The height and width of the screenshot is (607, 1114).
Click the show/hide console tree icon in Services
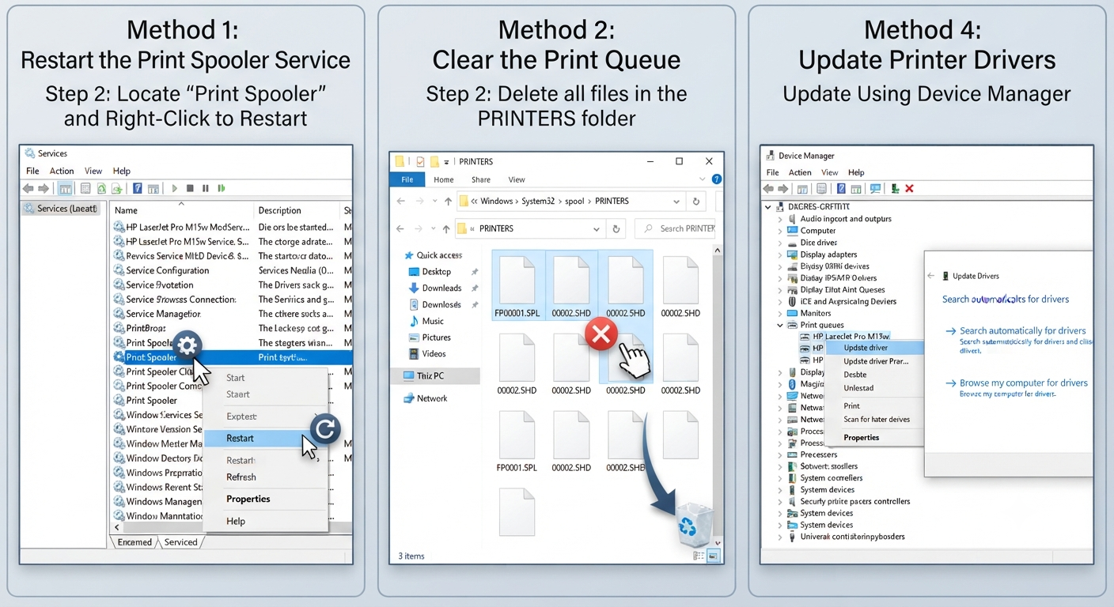point(65,188)
